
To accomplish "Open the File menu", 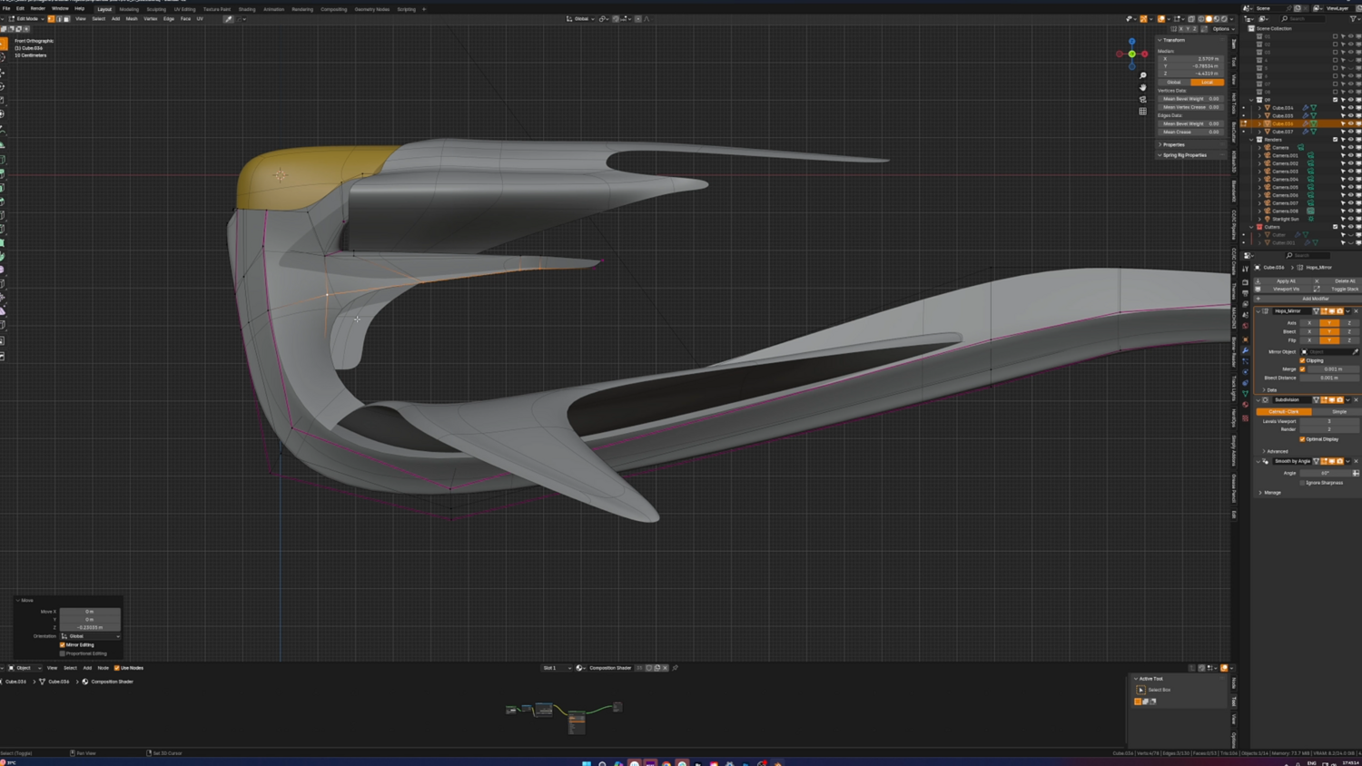I will click(6, 9).
